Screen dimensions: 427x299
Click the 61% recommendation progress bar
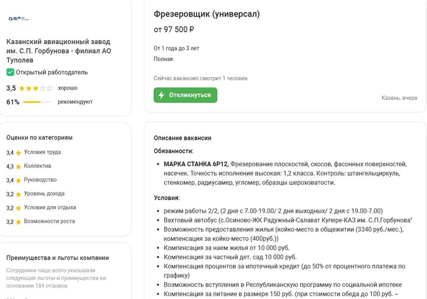(x=37, y=102)
